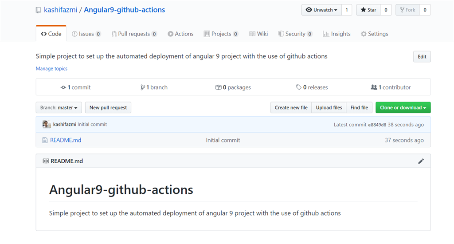
Task: Click the branch icon next to 1 branch
Action: [143, 87]
